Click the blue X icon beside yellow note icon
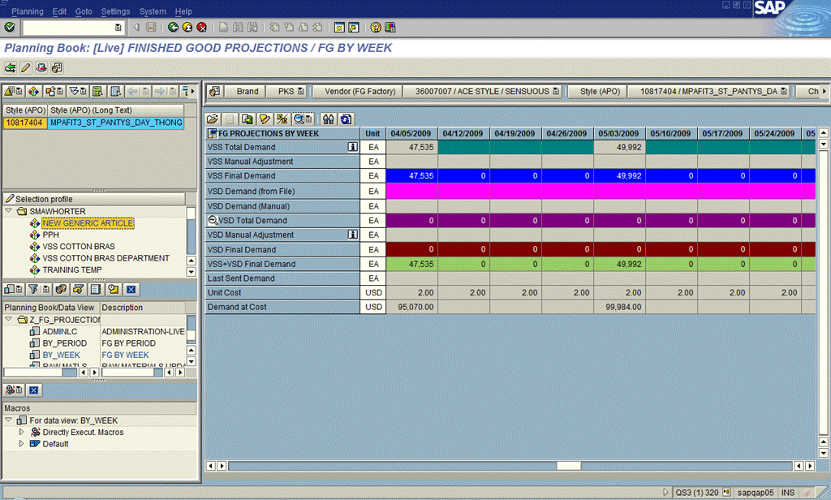 pyautogui.click(x=131, y=289)
